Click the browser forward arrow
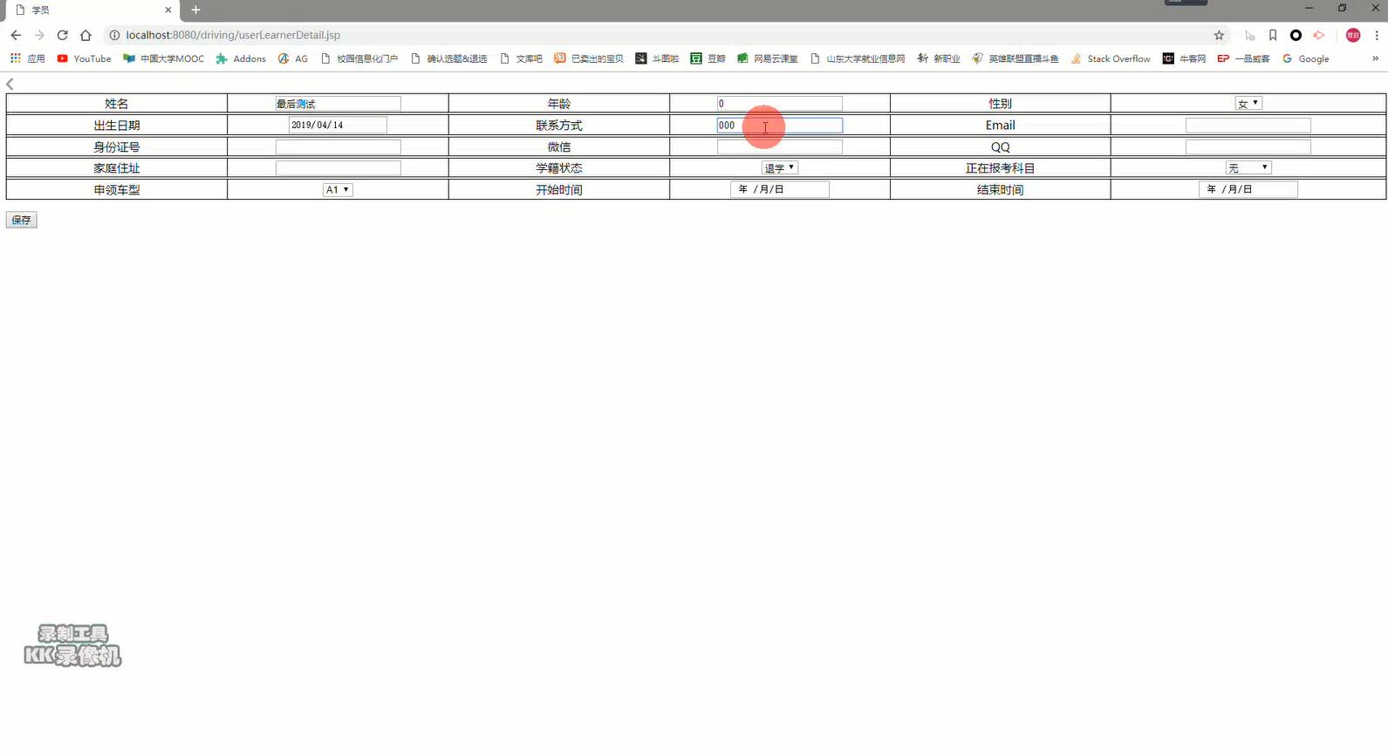1388x756 pixels. pos(39,35)
